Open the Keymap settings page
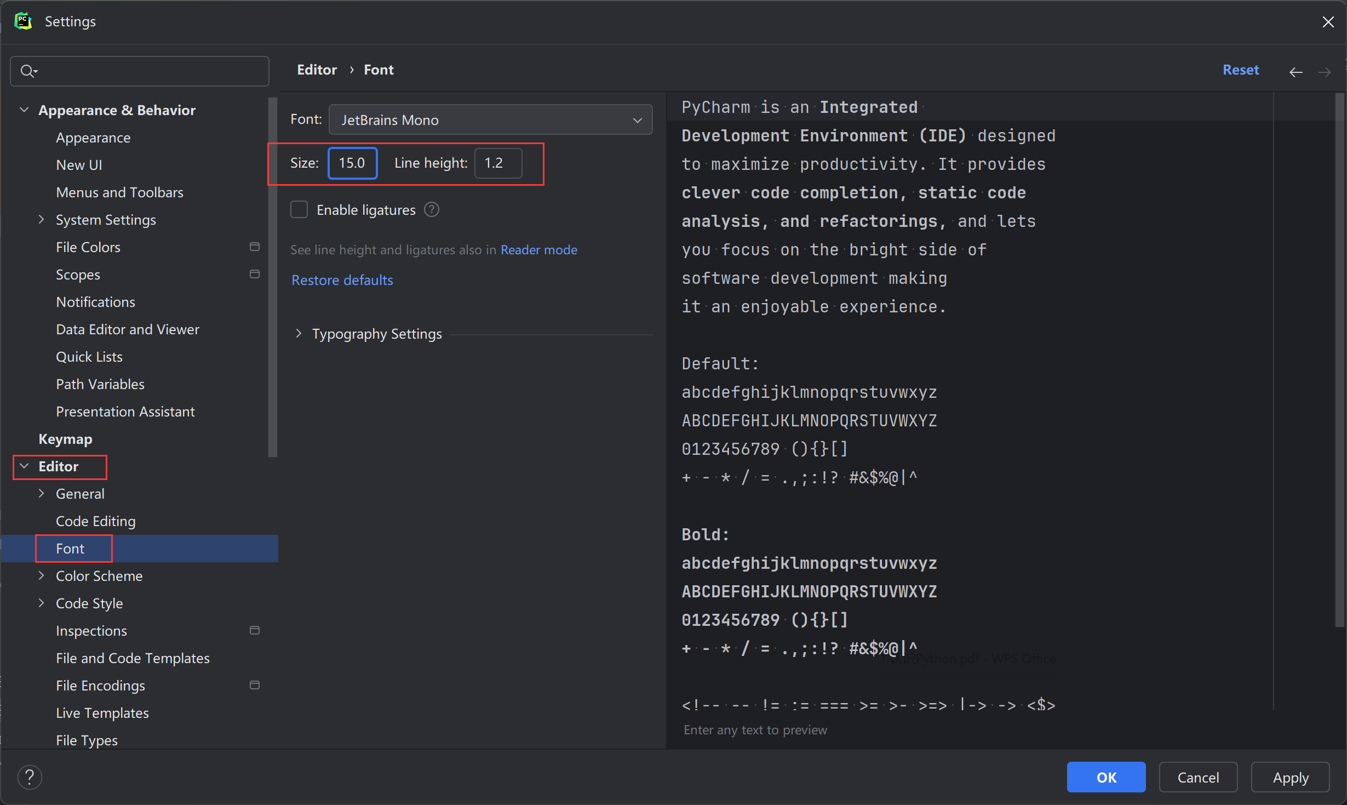This screenshot has width=1347, height=805. (65, 439)
